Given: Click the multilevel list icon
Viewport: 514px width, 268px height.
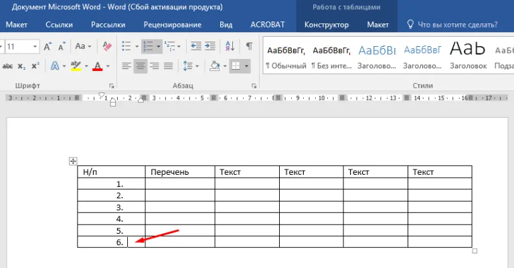Looking at the screenshot, I should [x=169, y=46].
